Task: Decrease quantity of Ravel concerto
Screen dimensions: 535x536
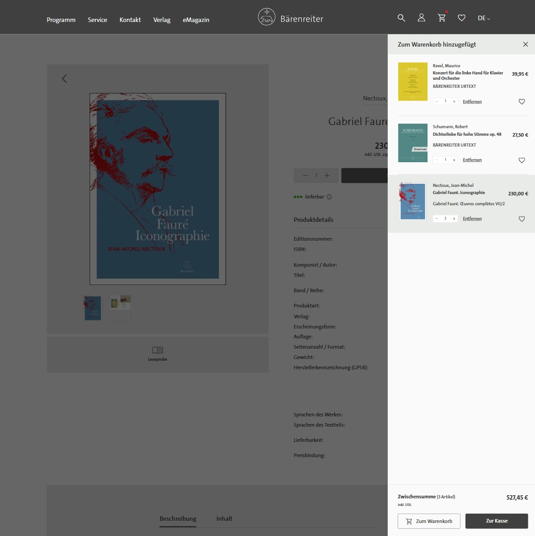Action: click(x=437, y=102)
